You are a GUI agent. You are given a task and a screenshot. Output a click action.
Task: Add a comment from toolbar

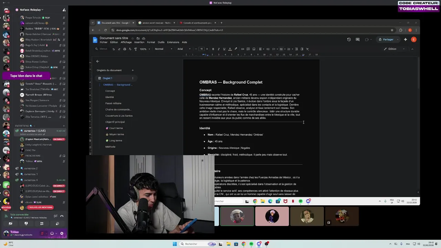pos(248,49)
